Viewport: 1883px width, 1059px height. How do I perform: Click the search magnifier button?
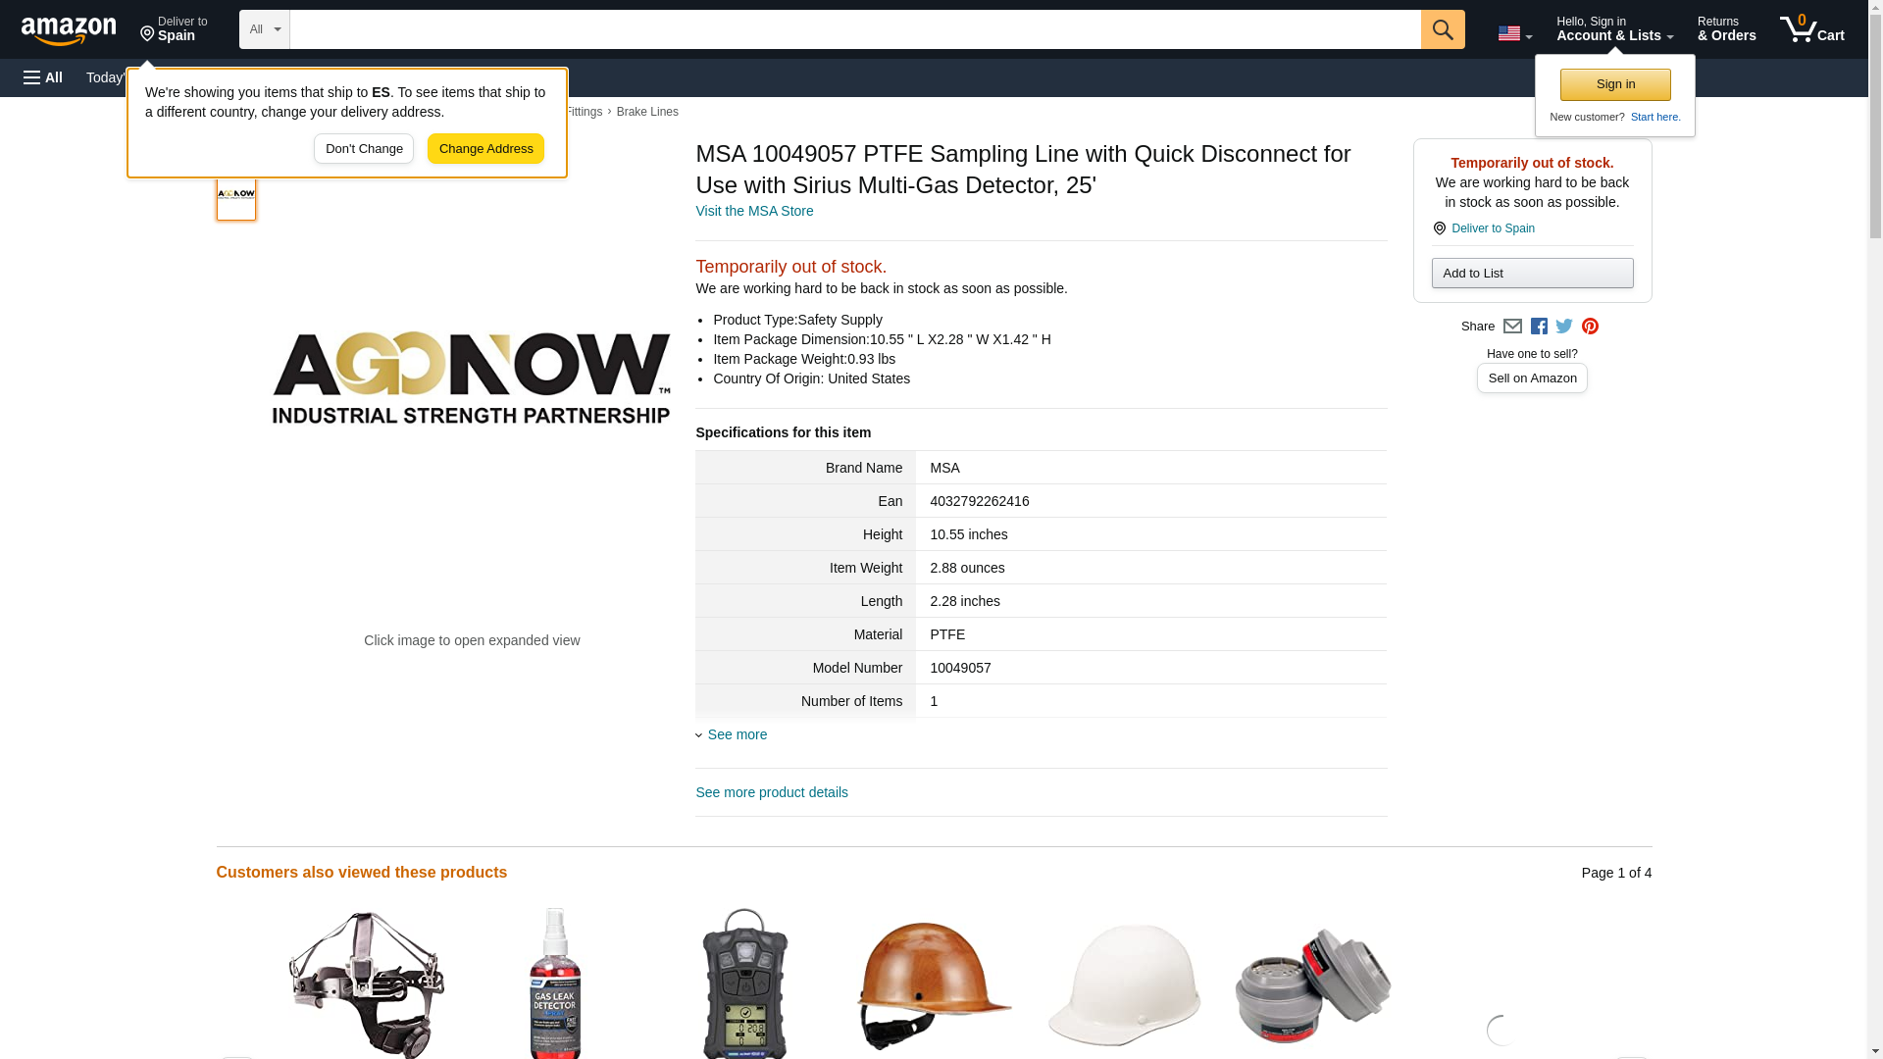coord(1442,29)
